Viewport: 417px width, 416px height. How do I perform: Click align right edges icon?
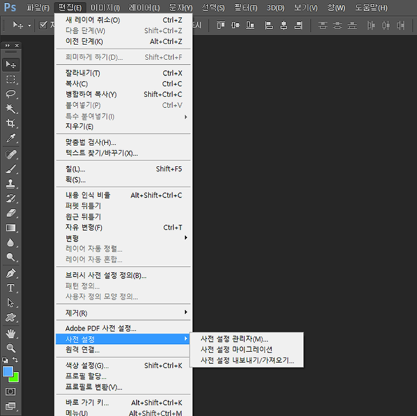click(298, 25)
